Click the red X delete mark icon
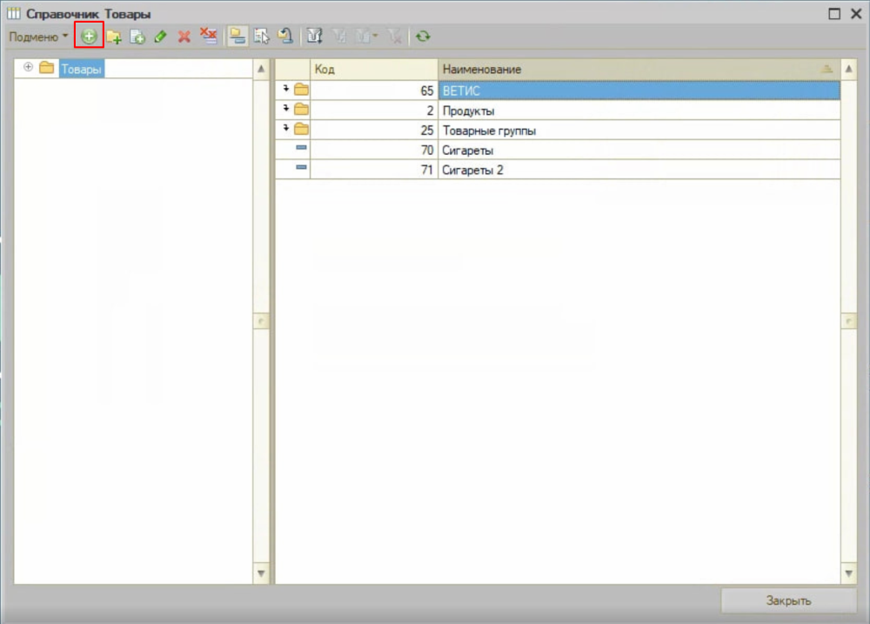 [184, 37]
